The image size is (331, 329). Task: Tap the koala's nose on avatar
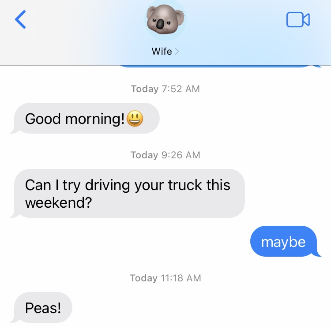tap(160, 24)
